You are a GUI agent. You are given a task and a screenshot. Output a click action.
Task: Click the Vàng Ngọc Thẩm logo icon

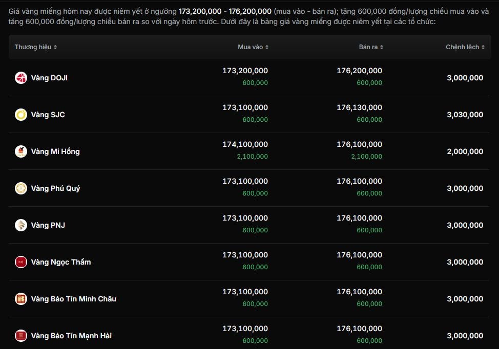click(x=21, y=262)
